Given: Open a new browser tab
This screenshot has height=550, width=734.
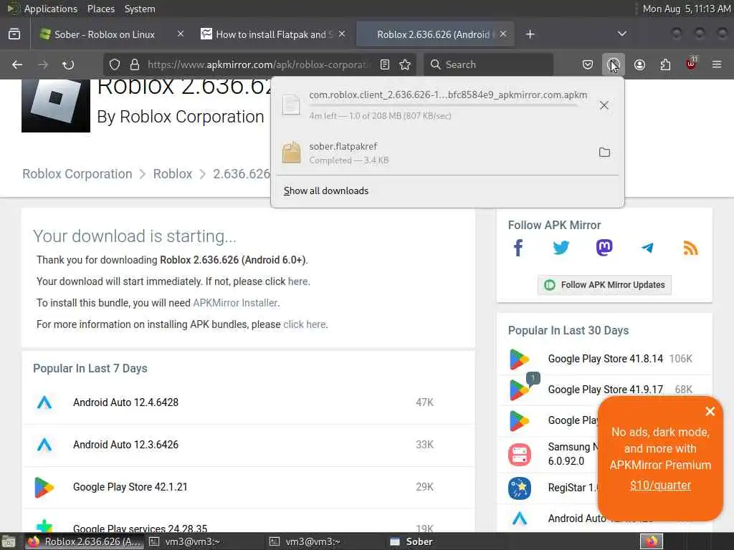Looking at the screenshot, I should click(x=530, y=34).
